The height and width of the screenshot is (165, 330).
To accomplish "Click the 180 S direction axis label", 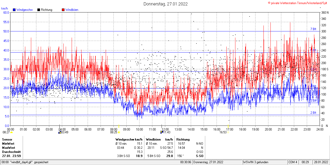I will 325,69.
